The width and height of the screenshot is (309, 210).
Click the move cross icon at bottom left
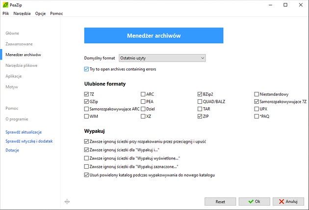coord(67,202)
